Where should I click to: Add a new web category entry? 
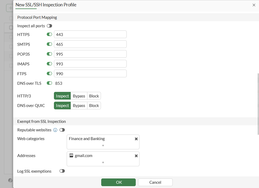[x=103, y=145]
